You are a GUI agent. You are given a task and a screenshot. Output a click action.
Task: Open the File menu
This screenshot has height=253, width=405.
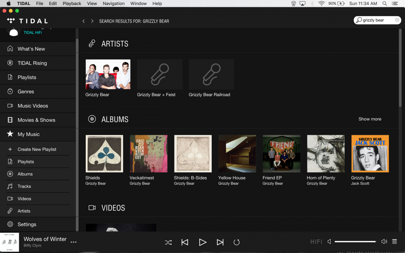tap(39, 3)
